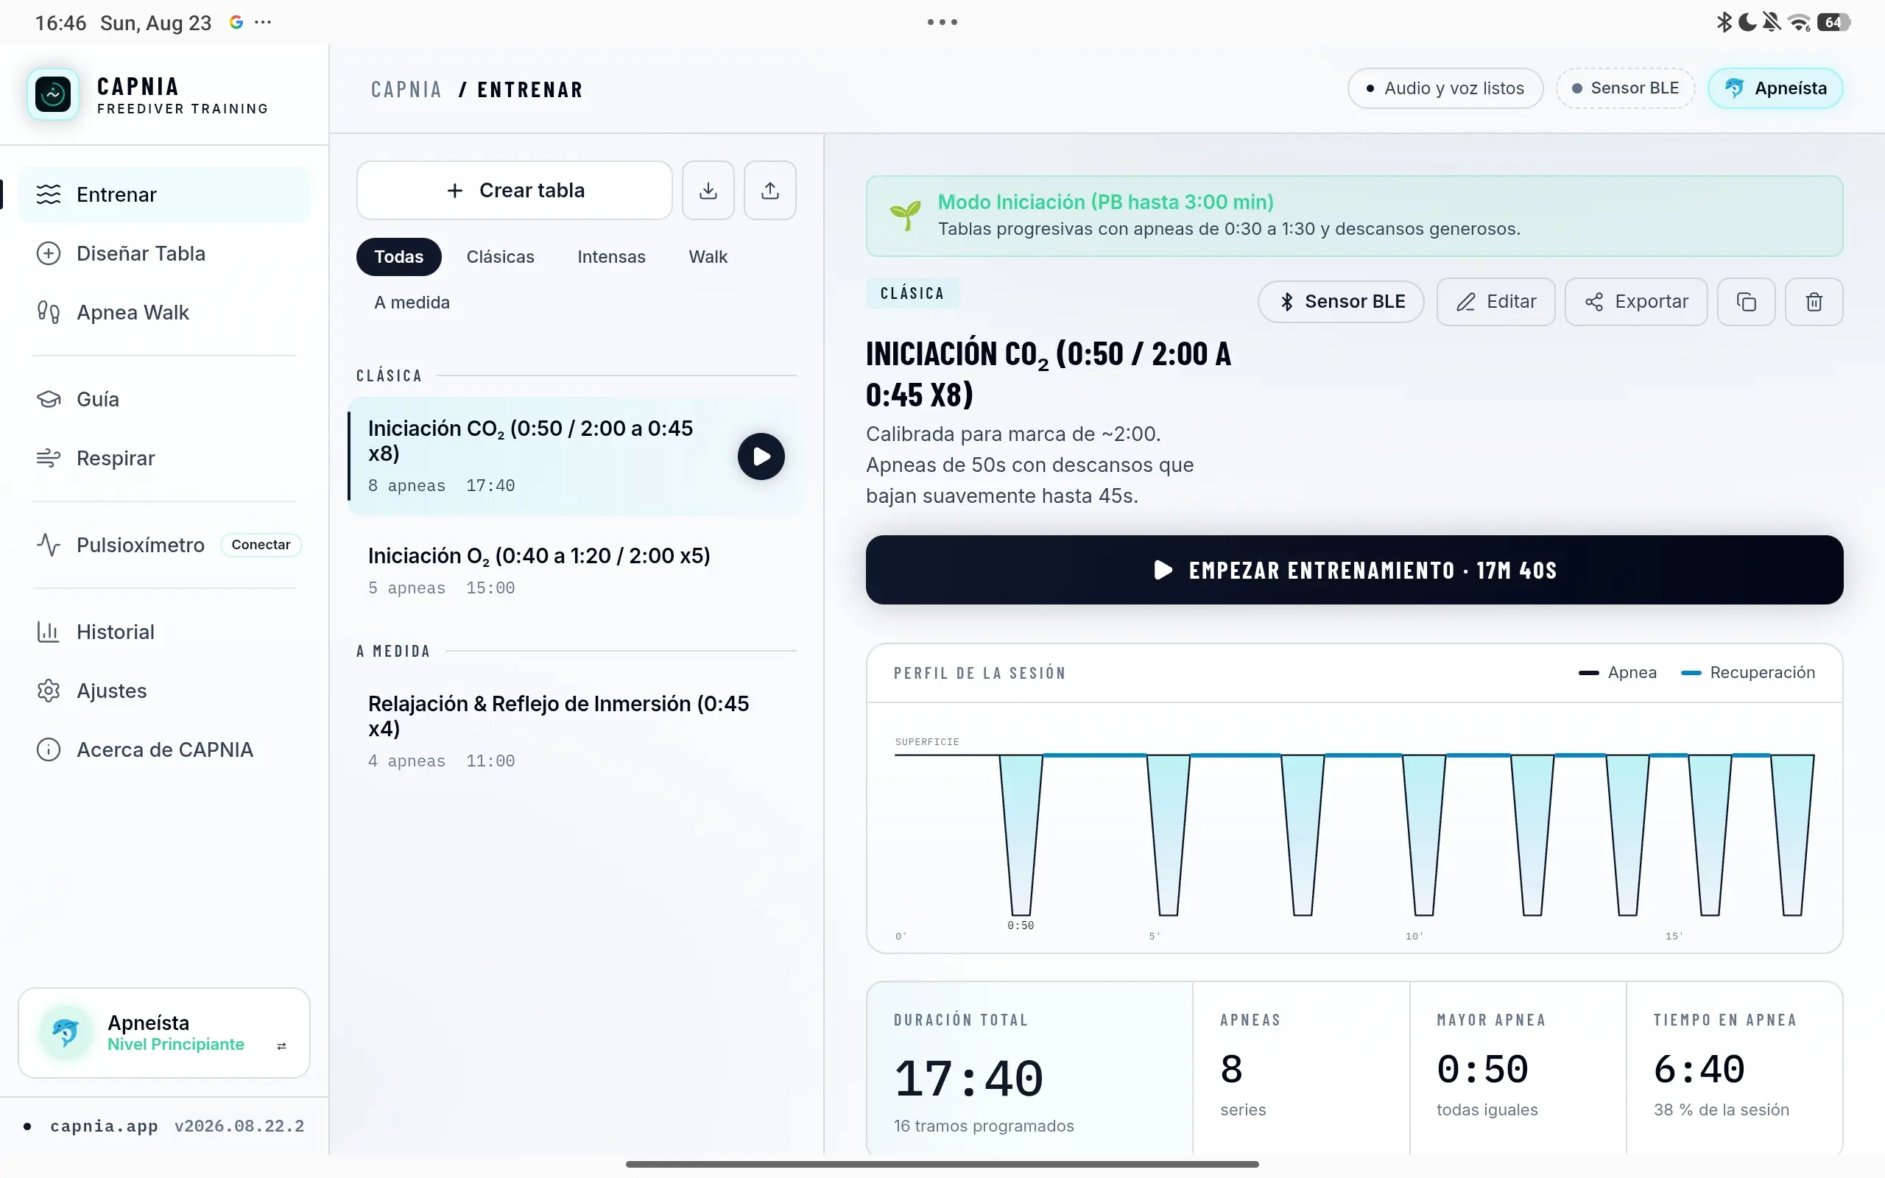Click the Duración Total 17:40 card
The height and width of the screenshot is (1178, 1885).
[x=1029, y=1068]
